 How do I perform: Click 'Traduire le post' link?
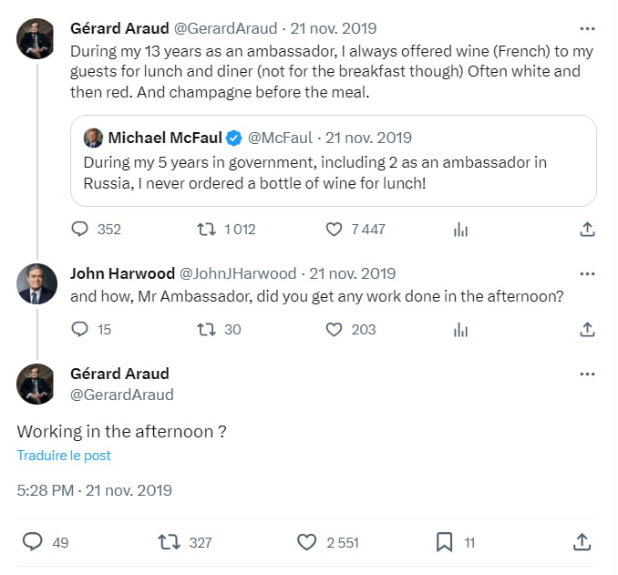coord(64,456)
